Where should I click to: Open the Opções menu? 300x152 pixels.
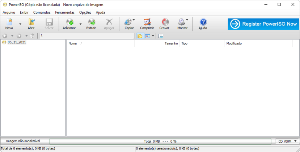click(x=85, y=12)
